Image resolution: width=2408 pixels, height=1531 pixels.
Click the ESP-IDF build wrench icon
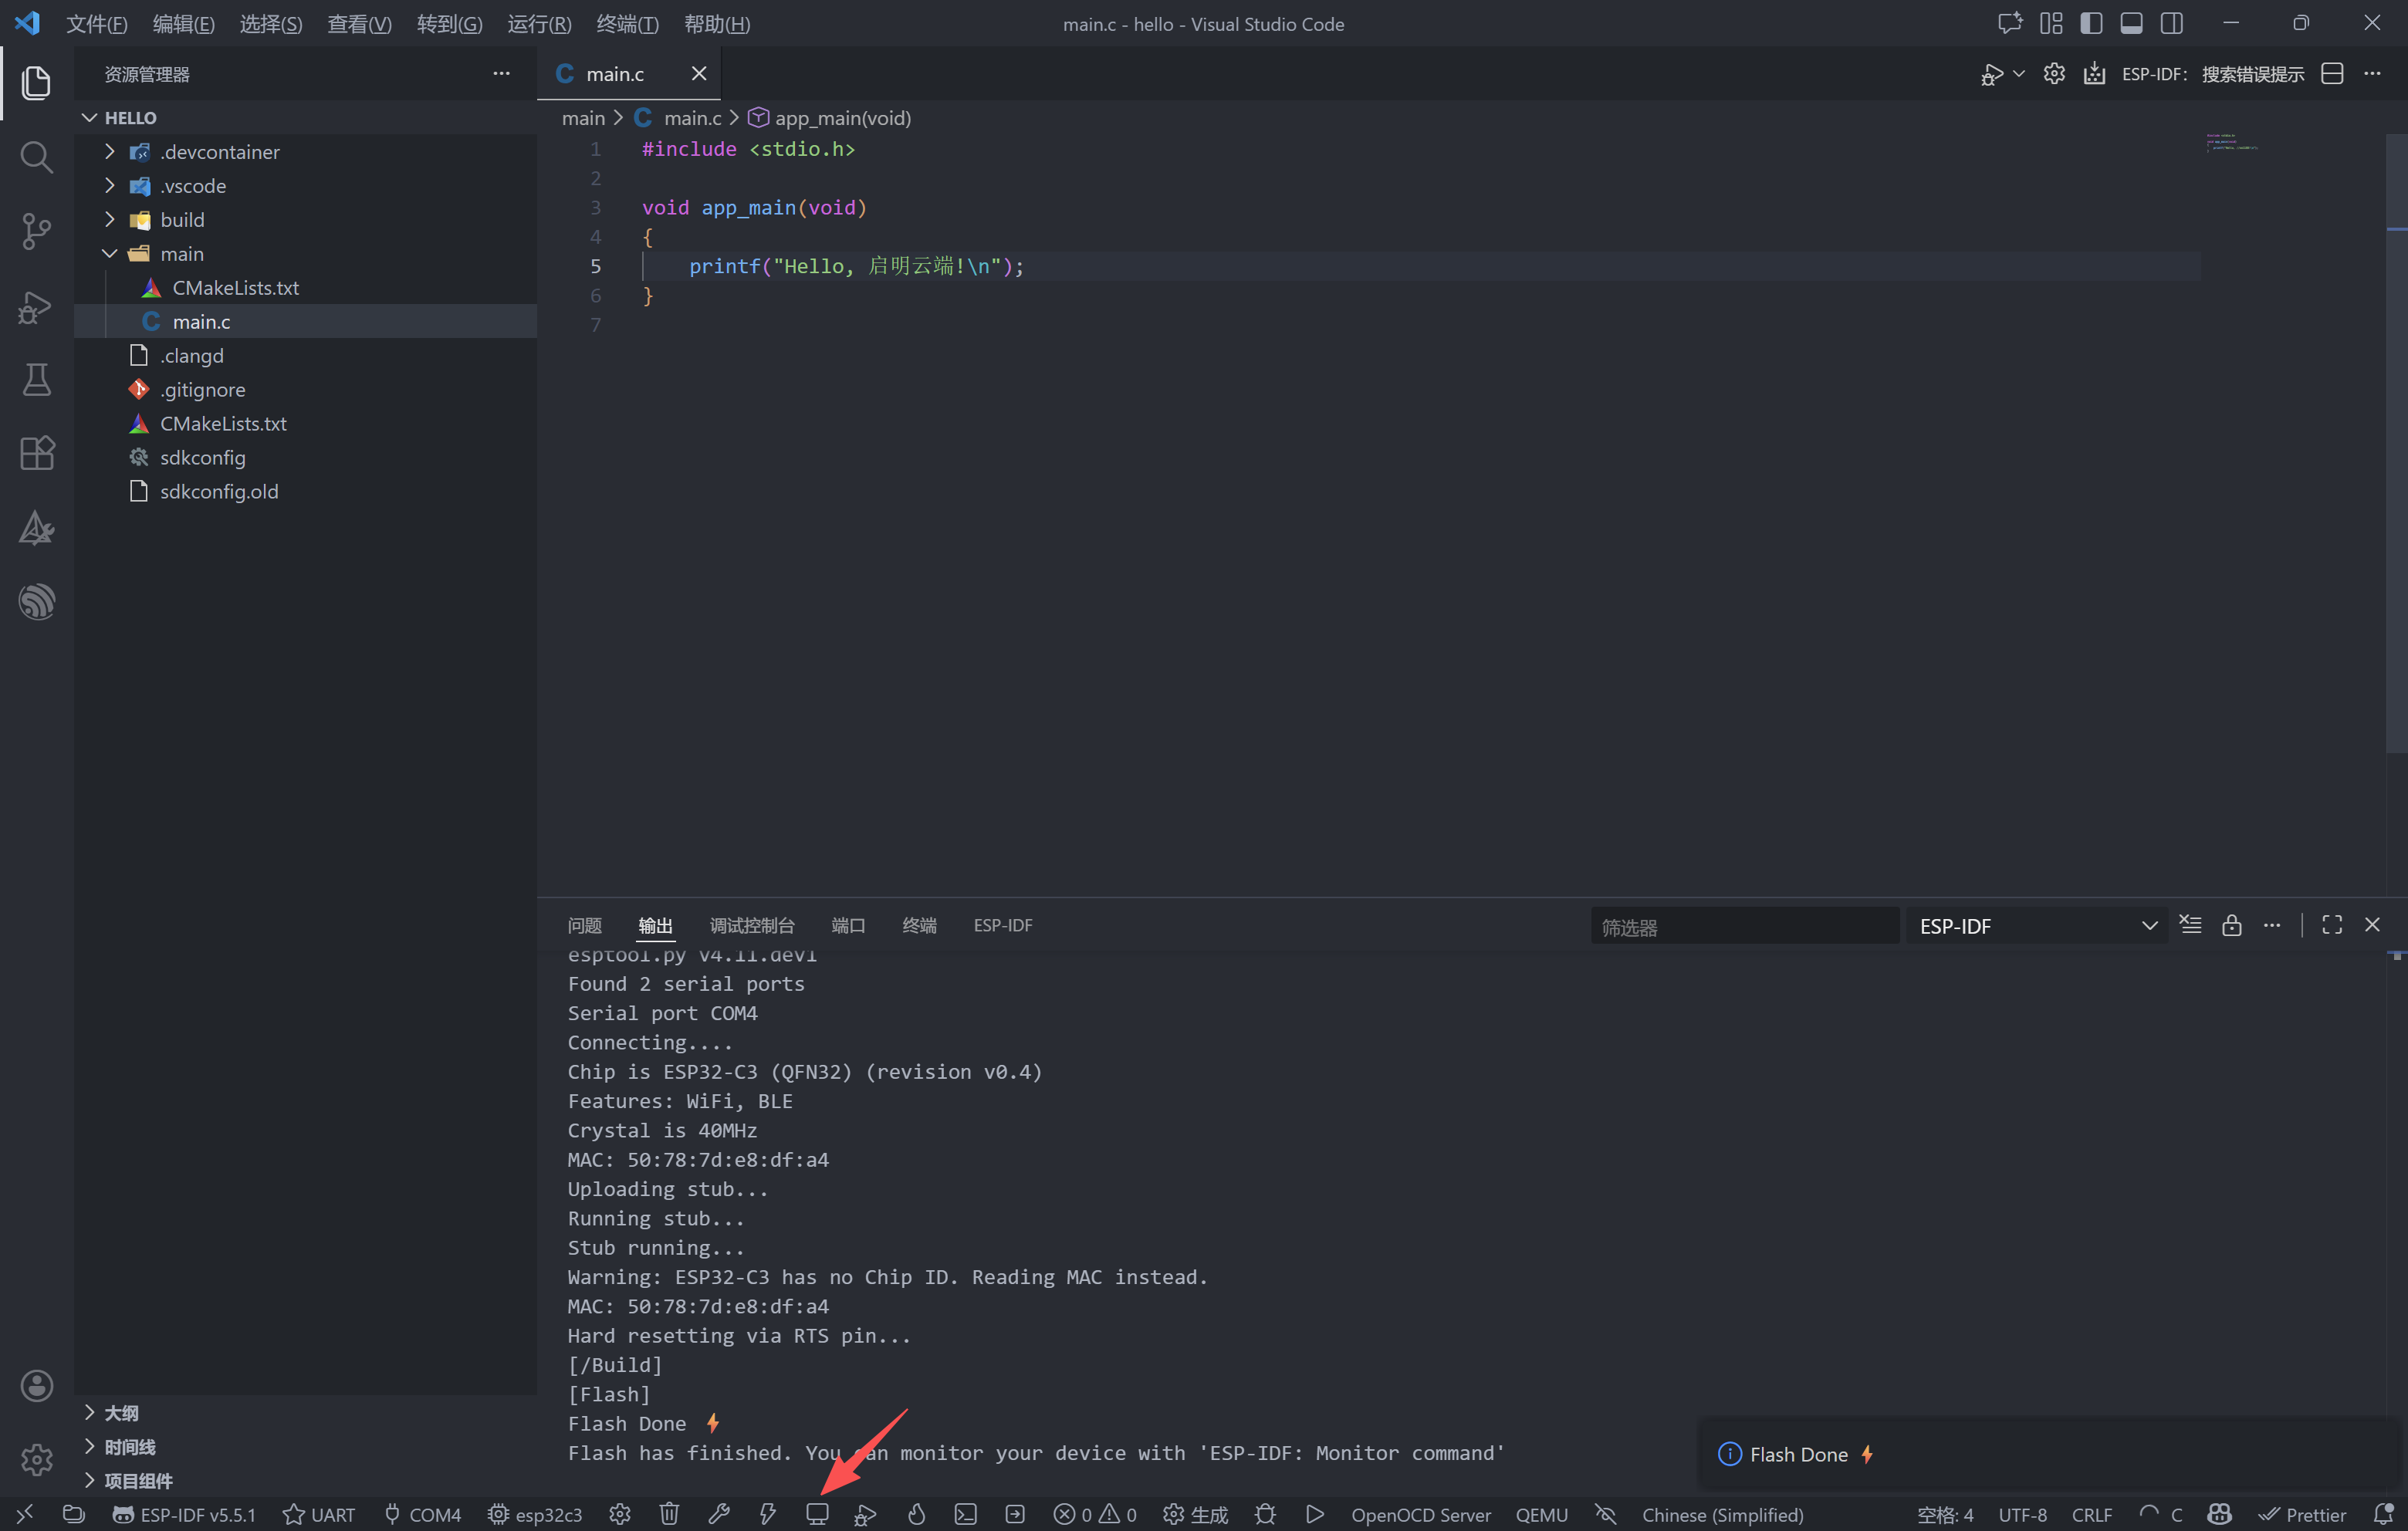tap(719, 1514)
